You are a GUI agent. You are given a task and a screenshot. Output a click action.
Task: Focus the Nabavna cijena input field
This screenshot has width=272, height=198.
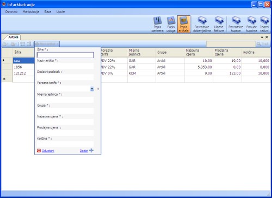pyautogui.click(x=65, y=122)
